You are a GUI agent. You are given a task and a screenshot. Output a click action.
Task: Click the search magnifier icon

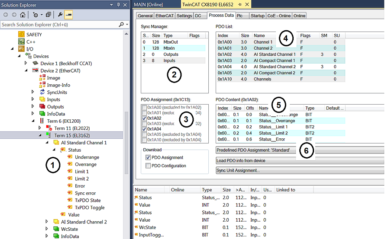[x=121, y=25]
